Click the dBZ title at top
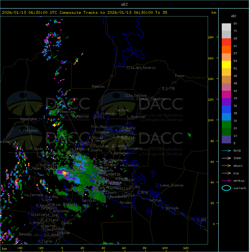Screen dimensions: 249x252 pyautogui.click(x=124, y=4)
